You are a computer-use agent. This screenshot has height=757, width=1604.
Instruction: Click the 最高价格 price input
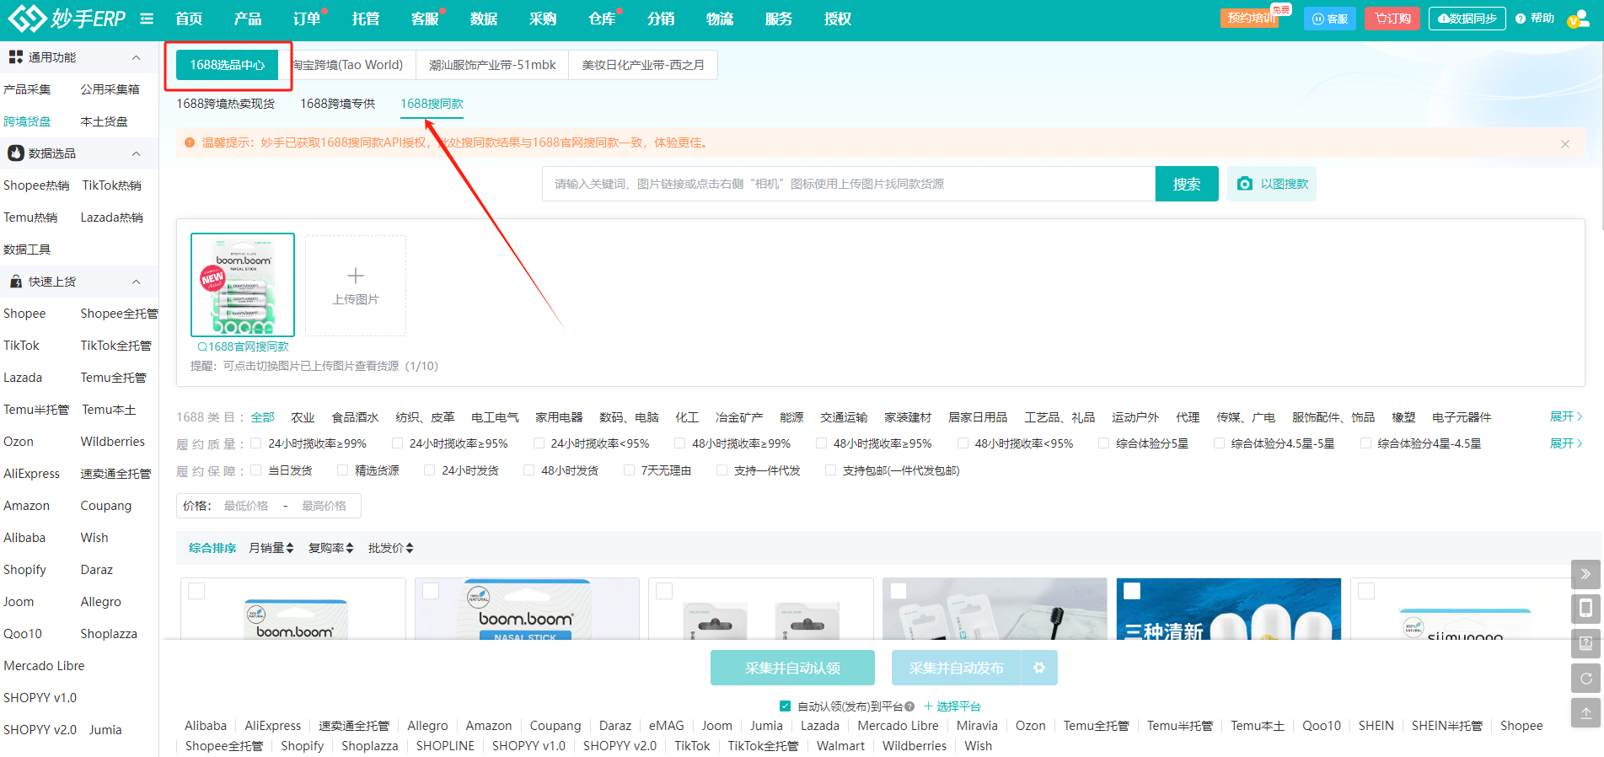tap(325, 506)
